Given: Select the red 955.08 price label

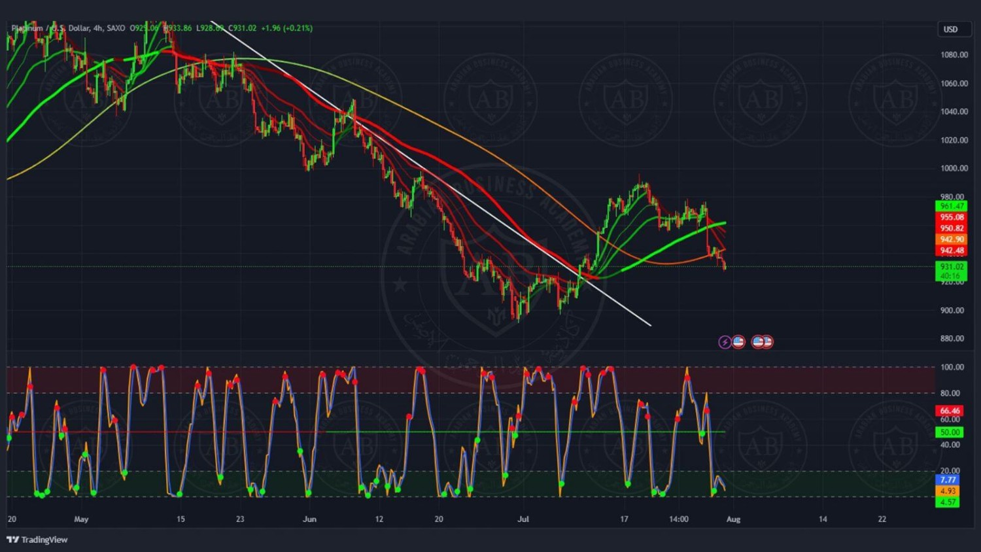Looking at the screenshot, I should pos(952,217).
